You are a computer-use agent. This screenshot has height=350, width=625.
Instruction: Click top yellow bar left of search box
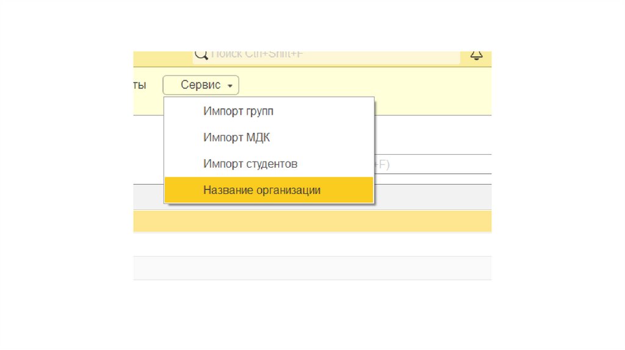pos(162,58)
